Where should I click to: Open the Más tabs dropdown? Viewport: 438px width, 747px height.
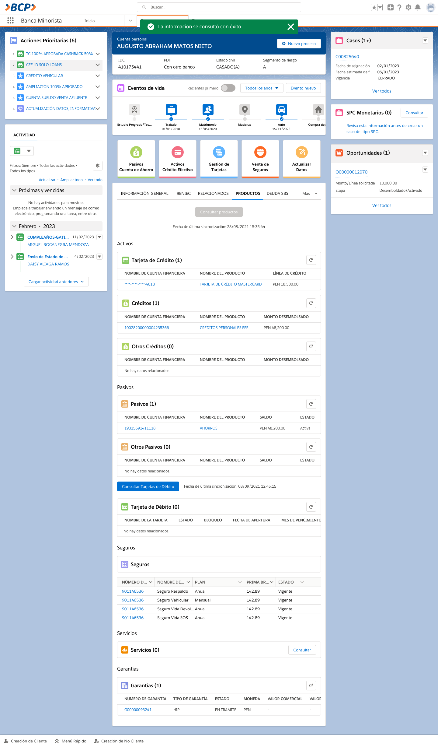(310, 194)
